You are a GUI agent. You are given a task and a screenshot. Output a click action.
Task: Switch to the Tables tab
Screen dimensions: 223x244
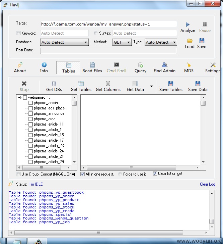(x=69, y=68)
